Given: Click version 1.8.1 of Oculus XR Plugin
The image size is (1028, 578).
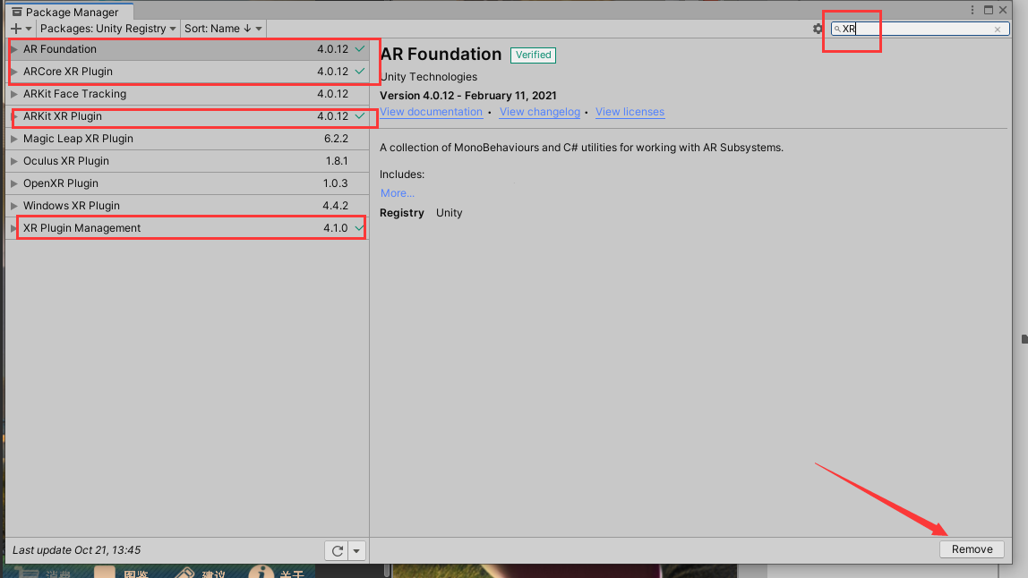Looking at the screenshot, I should (x=337, y=160).
